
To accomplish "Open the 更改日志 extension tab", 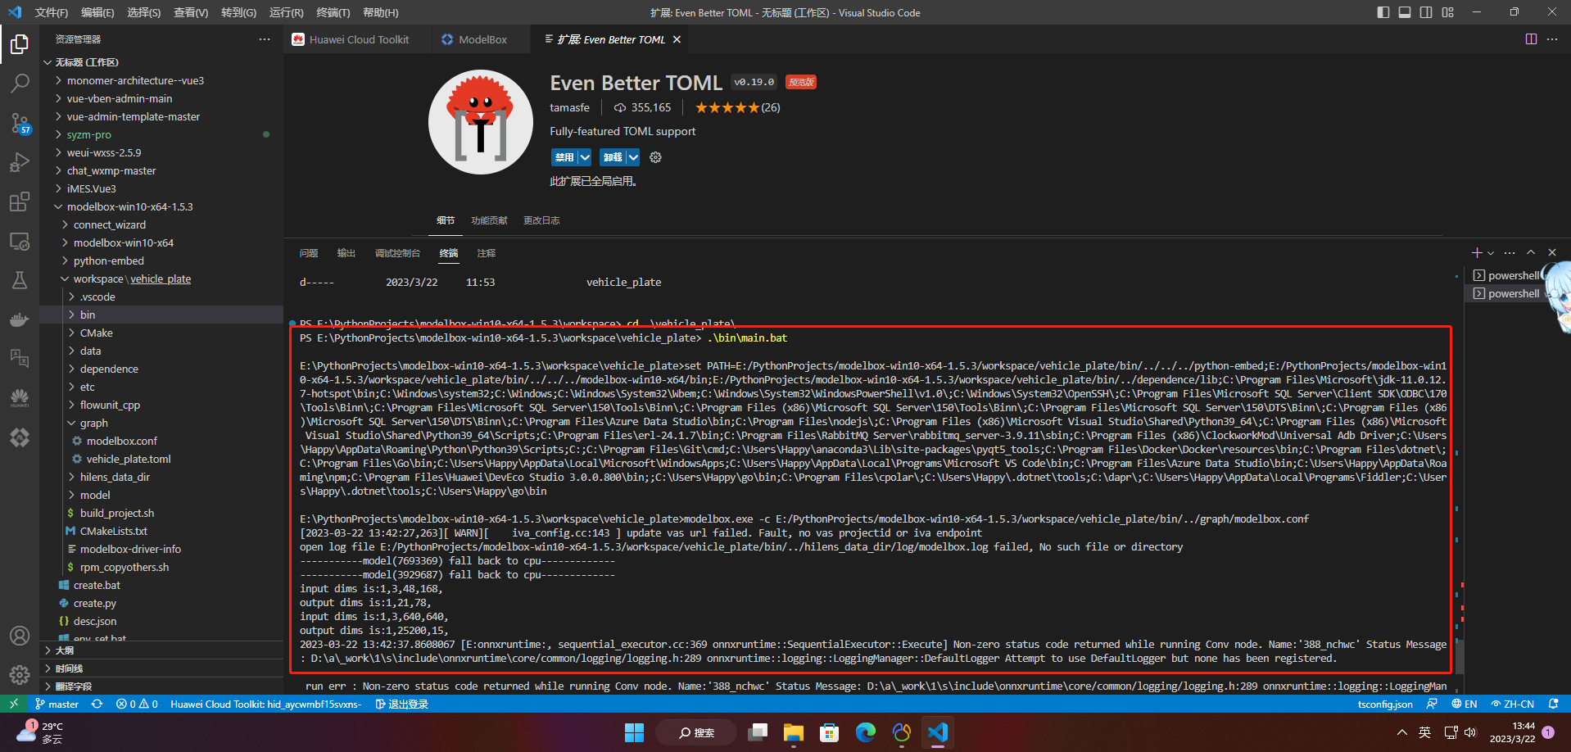I will [x=541, y=220].
